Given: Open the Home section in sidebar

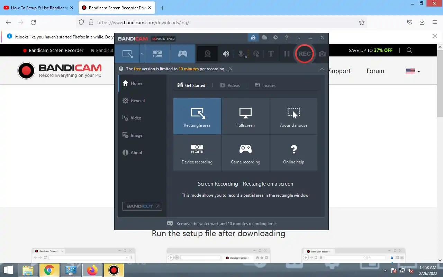Looking at the screenshot, I should 142,83.
